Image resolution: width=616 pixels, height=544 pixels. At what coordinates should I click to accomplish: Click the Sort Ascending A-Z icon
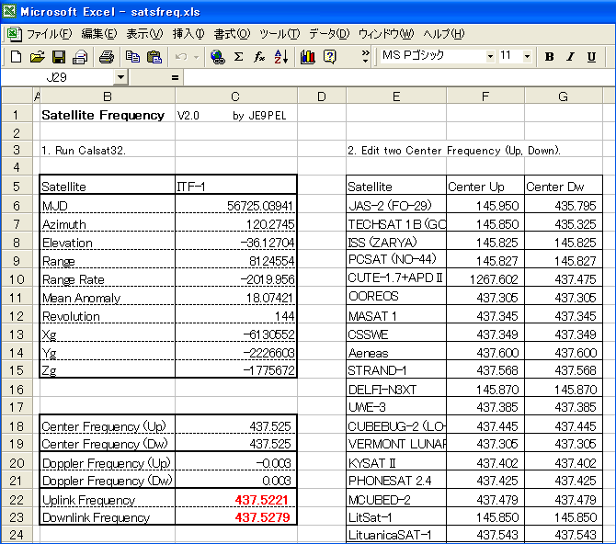pos(281,57)
